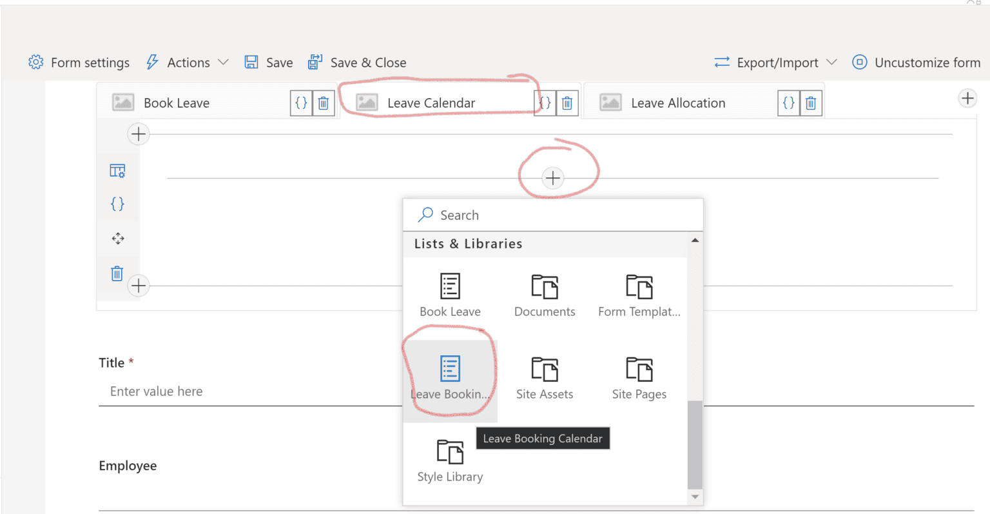Delete the Book Leave tab with its trash icon

tap(323, 102)
